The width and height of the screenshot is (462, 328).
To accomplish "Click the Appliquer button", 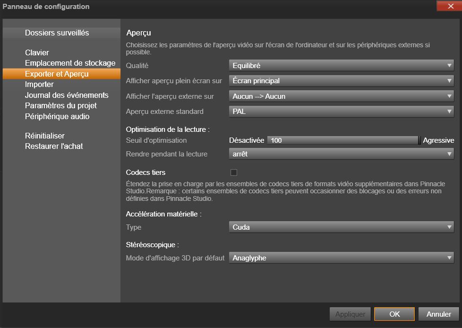I will (x=350, y=314).
